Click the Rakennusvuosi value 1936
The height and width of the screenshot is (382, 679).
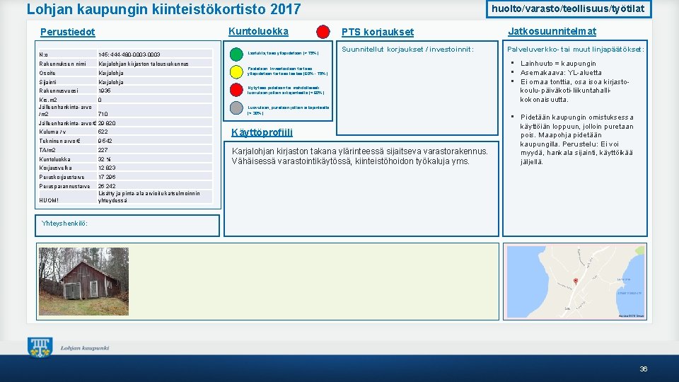[x=105, y=91]
